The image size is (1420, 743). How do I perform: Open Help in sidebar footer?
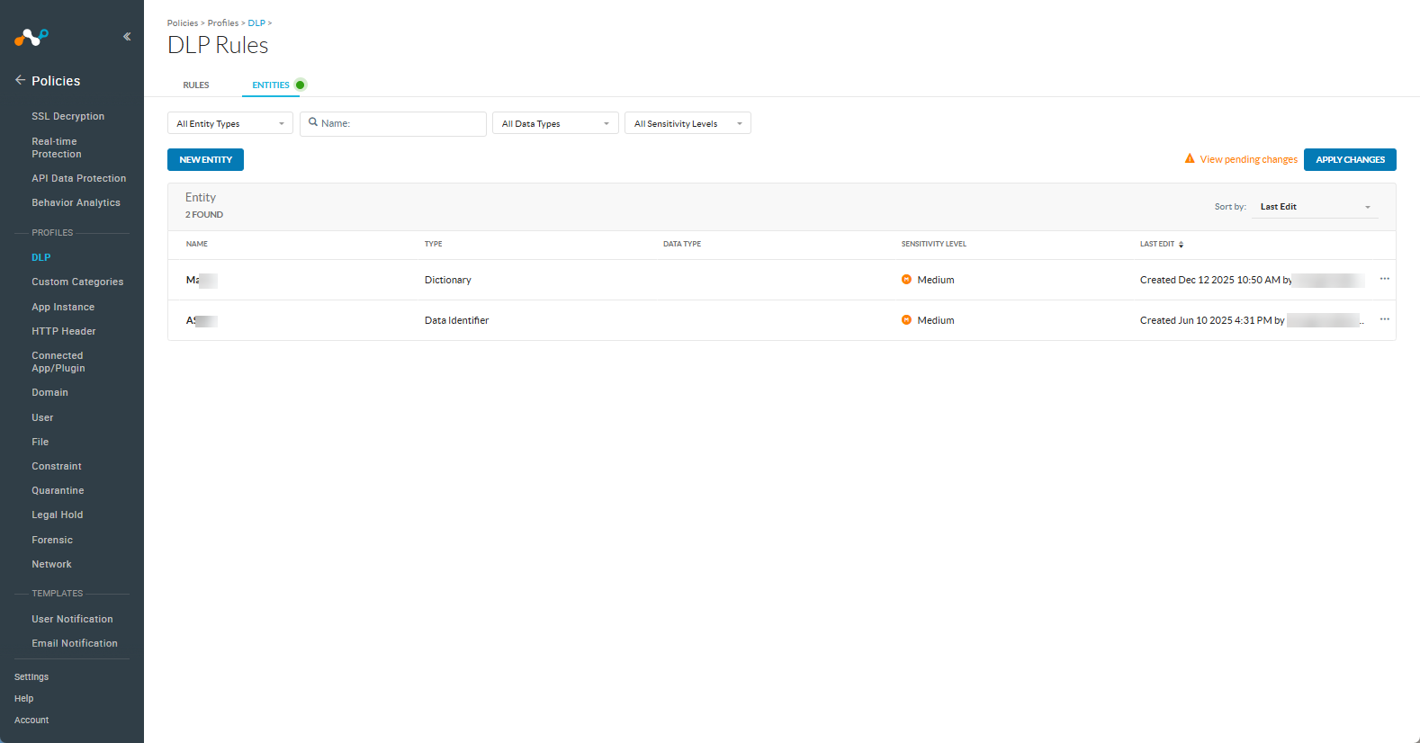pyautogui.click(x=24, y=698)
